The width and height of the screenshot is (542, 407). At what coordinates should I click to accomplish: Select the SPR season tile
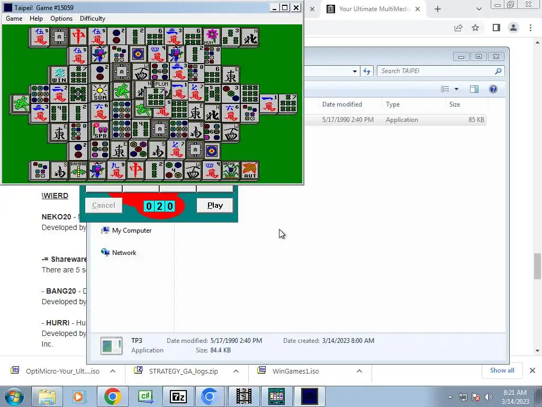(100, 130)
